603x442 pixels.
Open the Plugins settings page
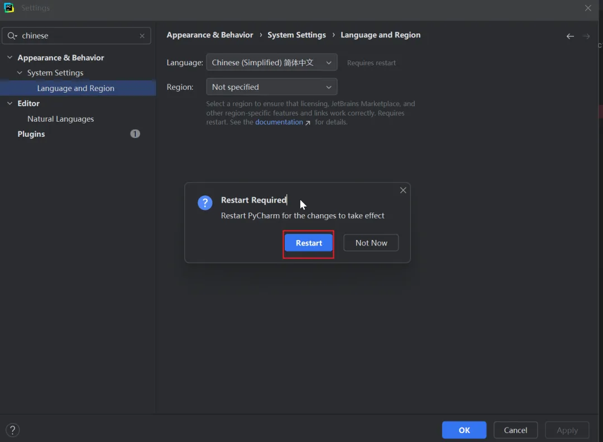(31, 134)
